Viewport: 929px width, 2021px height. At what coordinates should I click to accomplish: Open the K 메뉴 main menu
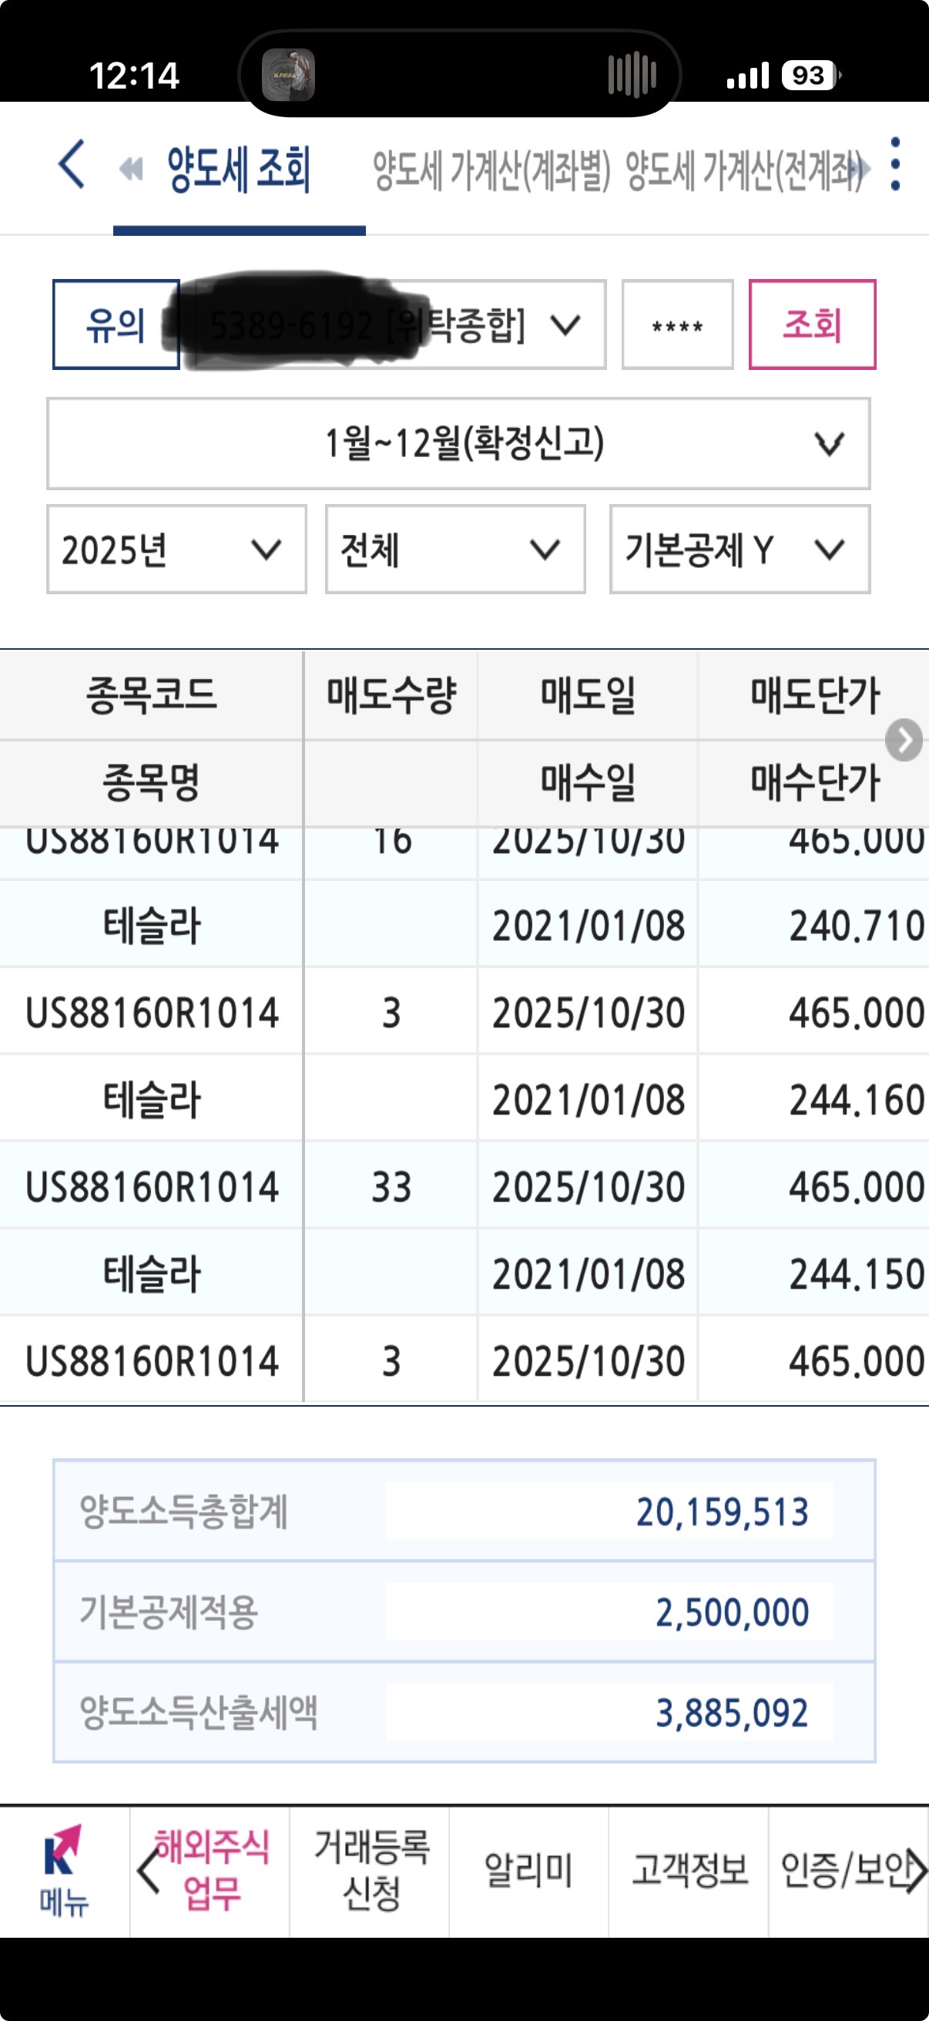[63, 1872]
